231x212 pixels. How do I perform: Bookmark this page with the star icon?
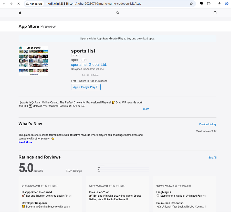pyautogui.click(x=191, y=4)
